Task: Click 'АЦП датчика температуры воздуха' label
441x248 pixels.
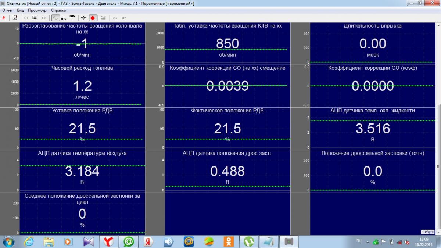Action: tap(82, 153)
